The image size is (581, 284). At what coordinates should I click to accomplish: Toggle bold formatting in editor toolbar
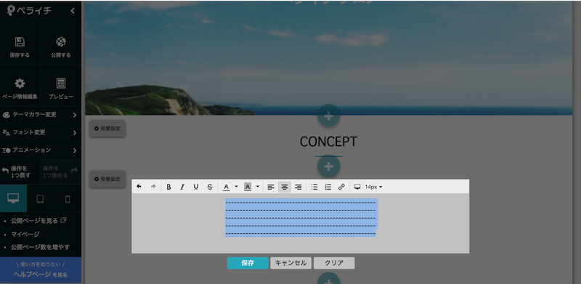168,187
